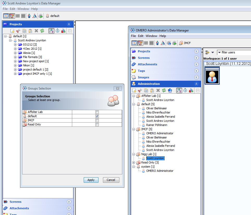Select Rainer Pöhlmann in the default group
This screenshot has width=251, height=215.
157,125
